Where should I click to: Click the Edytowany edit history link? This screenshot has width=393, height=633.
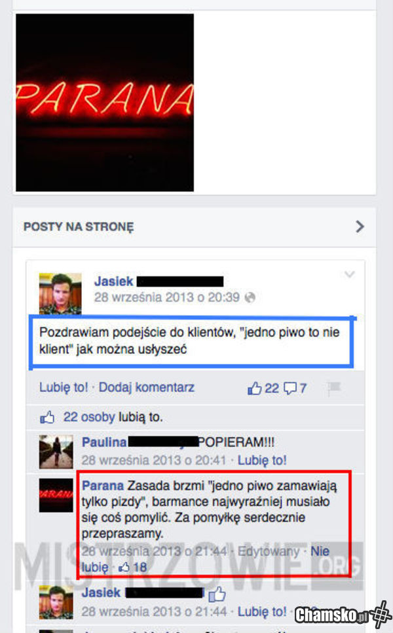pyautogui.click(x=268, y=551)
